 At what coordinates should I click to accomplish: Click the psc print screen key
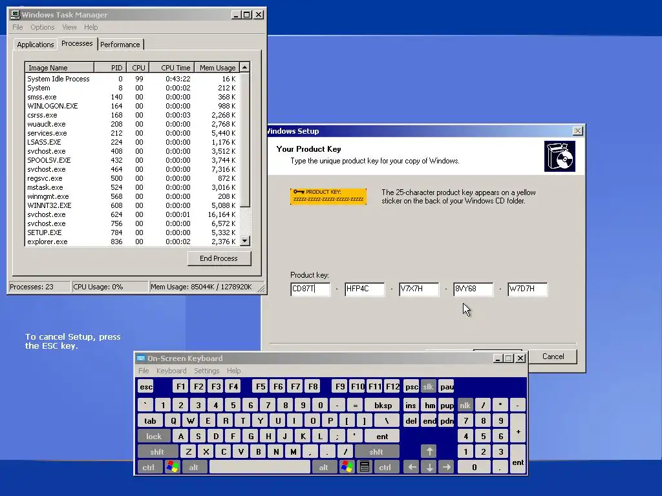[411, 387]
